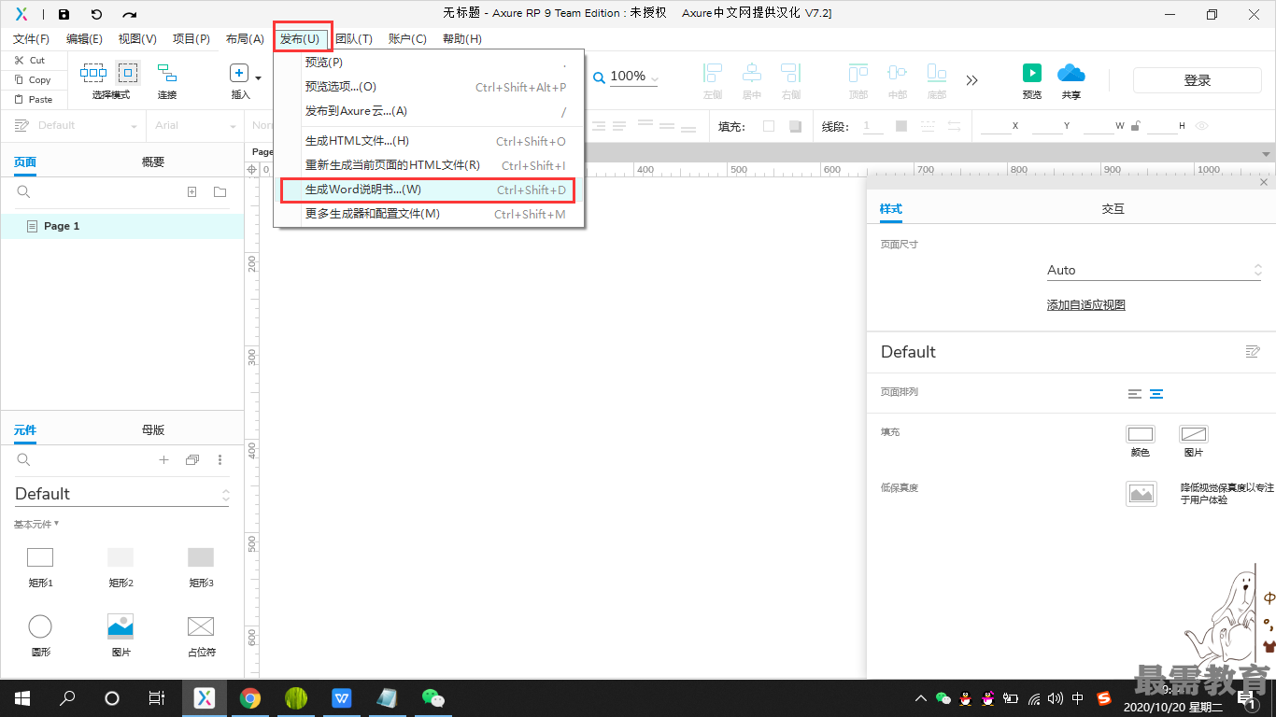
Task: Pick the page fill 颜色 swatch
Action: (1141, 434)
